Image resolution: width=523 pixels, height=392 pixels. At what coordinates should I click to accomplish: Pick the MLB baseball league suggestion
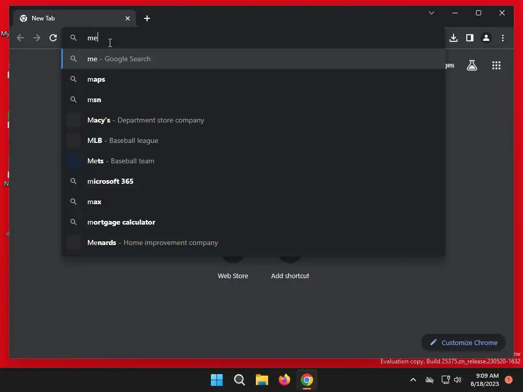click(253, 140)
